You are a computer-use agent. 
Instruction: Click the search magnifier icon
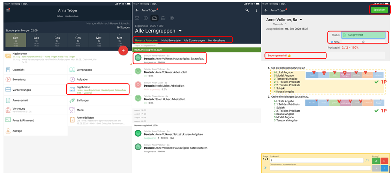pos(247,10)
